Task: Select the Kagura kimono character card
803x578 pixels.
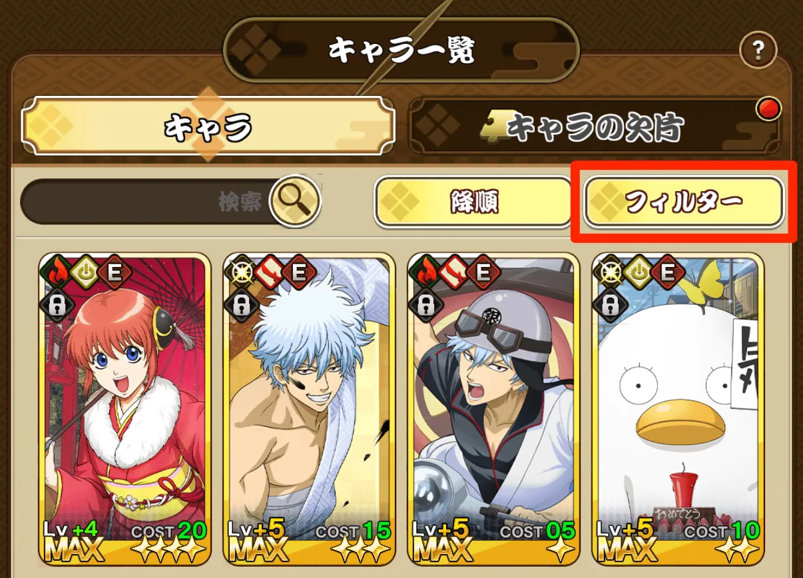Action: (x=125, y=409)
